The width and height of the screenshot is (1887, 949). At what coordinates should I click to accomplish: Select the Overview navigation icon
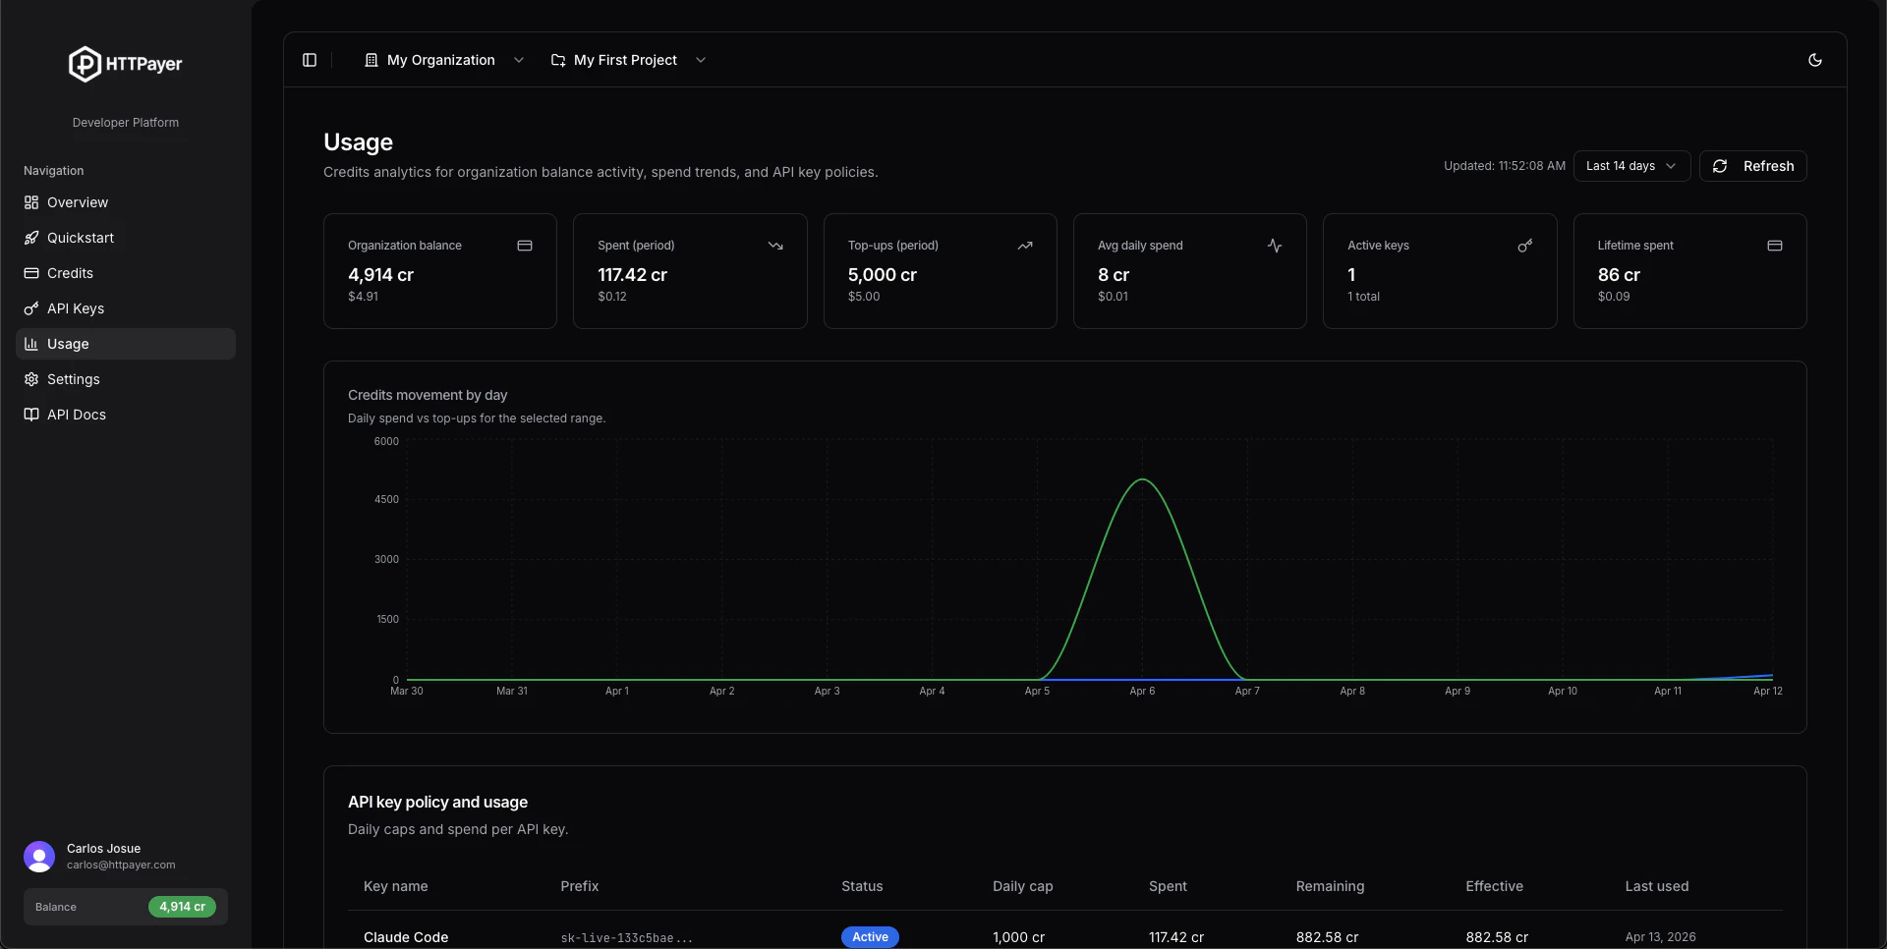coord(29,202)
